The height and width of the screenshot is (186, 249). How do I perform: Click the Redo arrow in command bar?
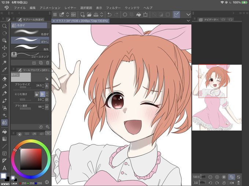116,15
